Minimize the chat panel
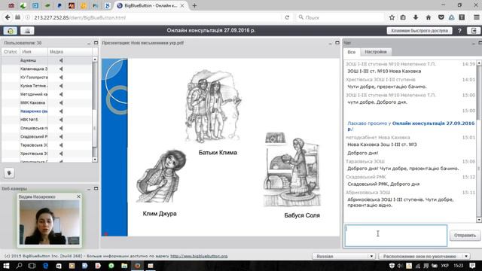Screen dimensions: 482x271 [474, 43]
